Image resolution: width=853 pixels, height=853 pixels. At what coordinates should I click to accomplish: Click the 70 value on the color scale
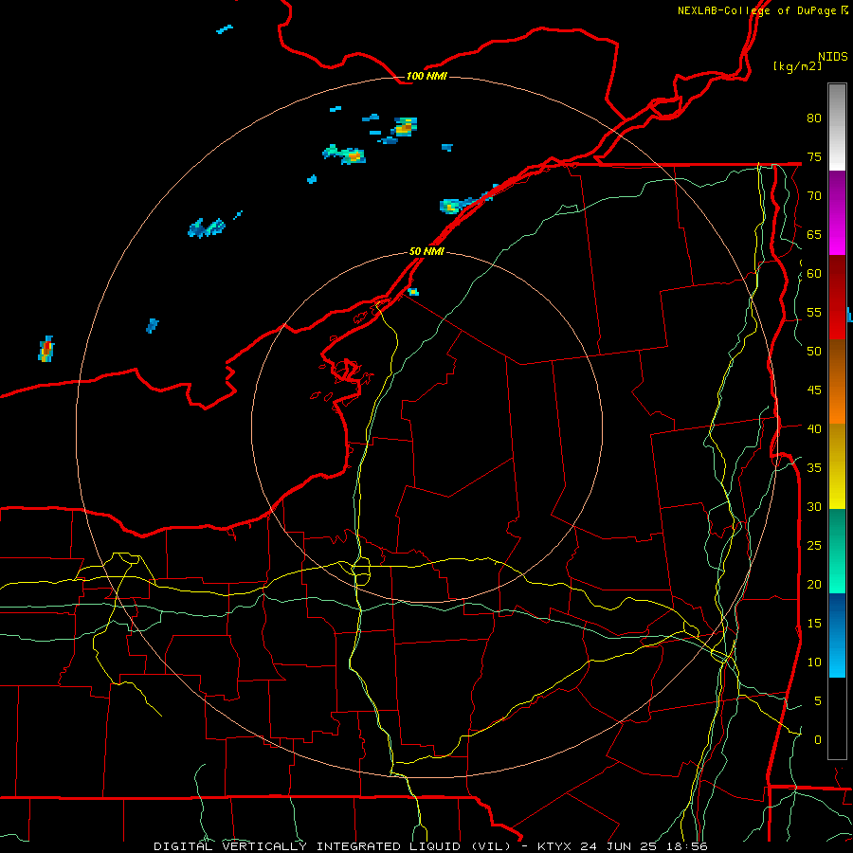coord(814,196)
